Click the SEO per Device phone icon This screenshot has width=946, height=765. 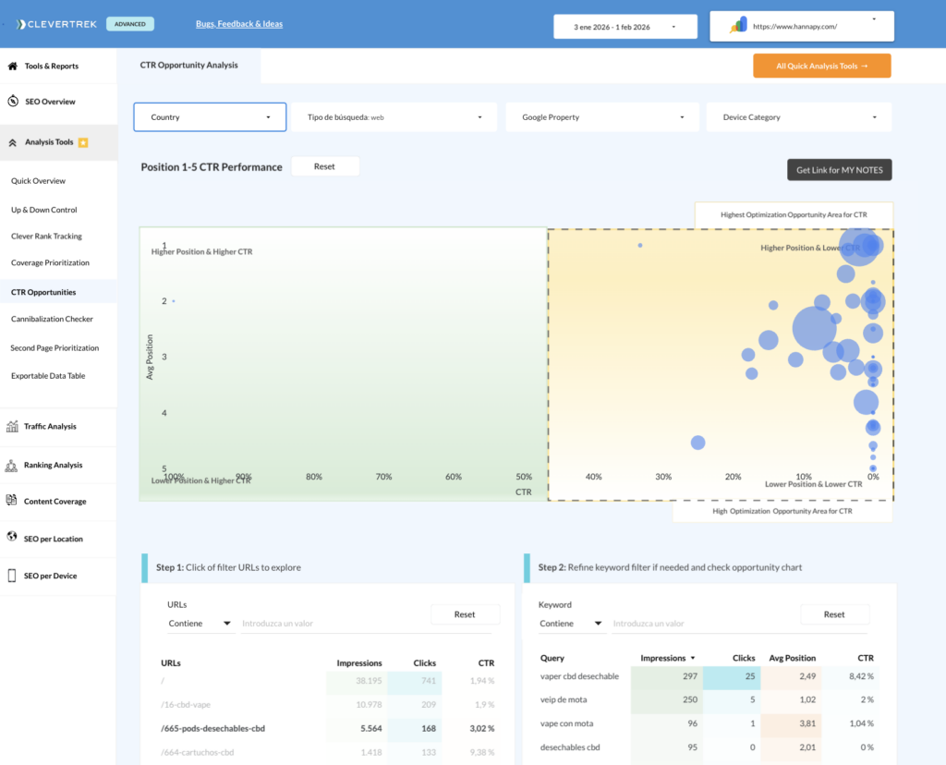click(13, 576)
